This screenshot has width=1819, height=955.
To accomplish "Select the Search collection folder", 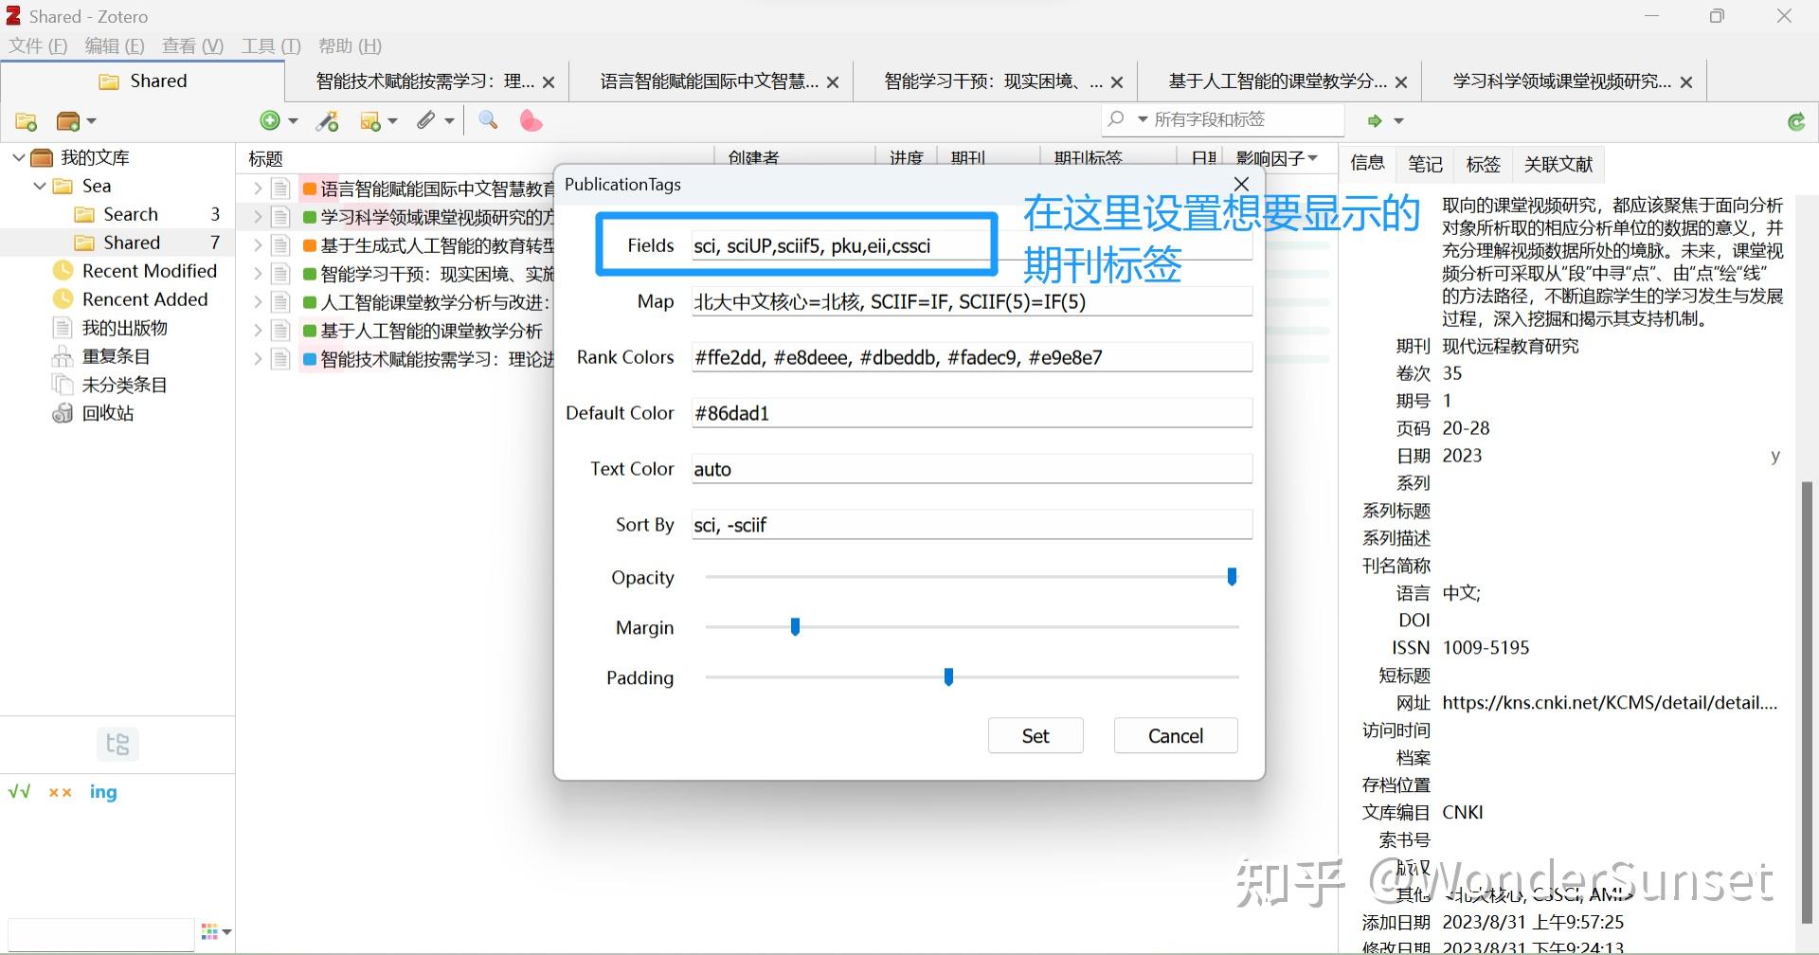I will (131, 214).
